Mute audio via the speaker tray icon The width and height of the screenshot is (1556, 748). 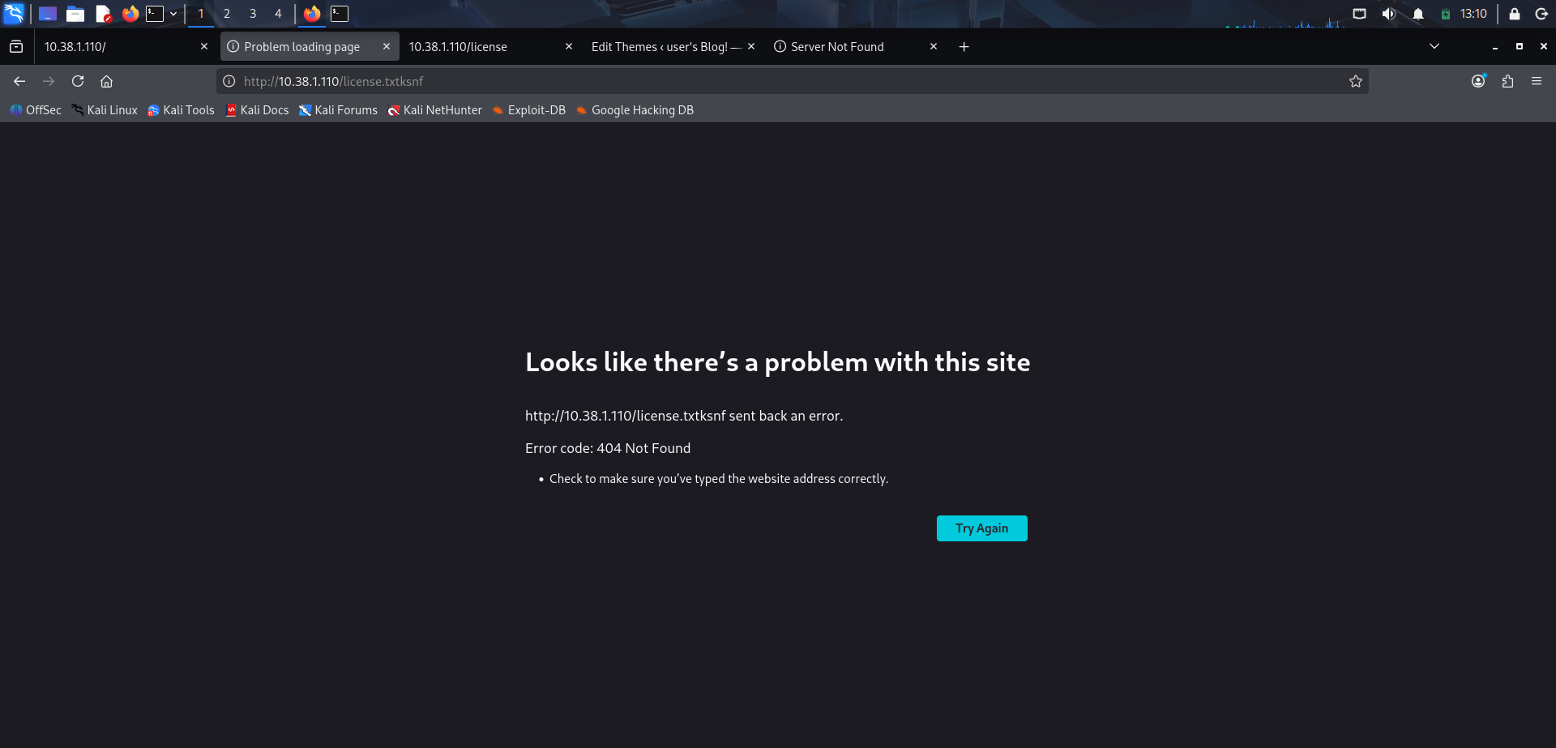tap(1388, 14)
